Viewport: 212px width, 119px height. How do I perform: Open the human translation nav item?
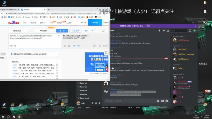pos(69,23)
